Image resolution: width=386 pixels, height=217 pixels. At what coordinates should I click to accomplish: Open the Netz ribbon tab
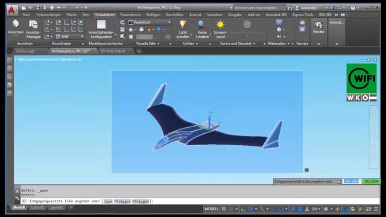click(x=86, y=14)
